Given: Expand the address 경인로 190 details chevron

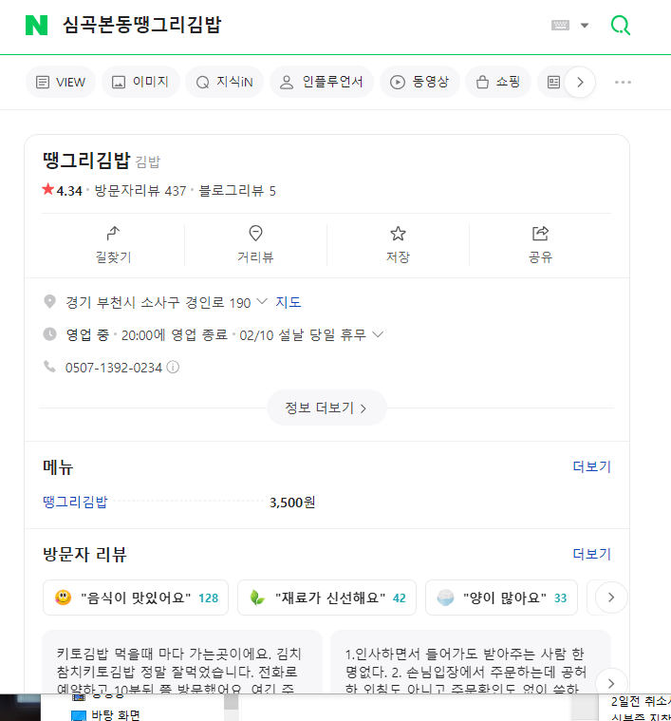Looking at the screenshot, I should [x=262, y=302].
